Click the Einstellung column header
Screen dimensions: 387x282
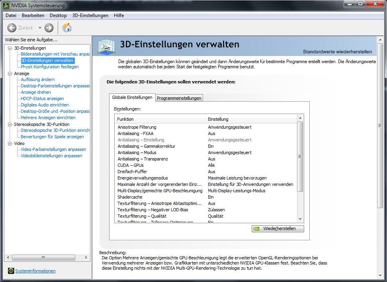(x=251, y=119)
